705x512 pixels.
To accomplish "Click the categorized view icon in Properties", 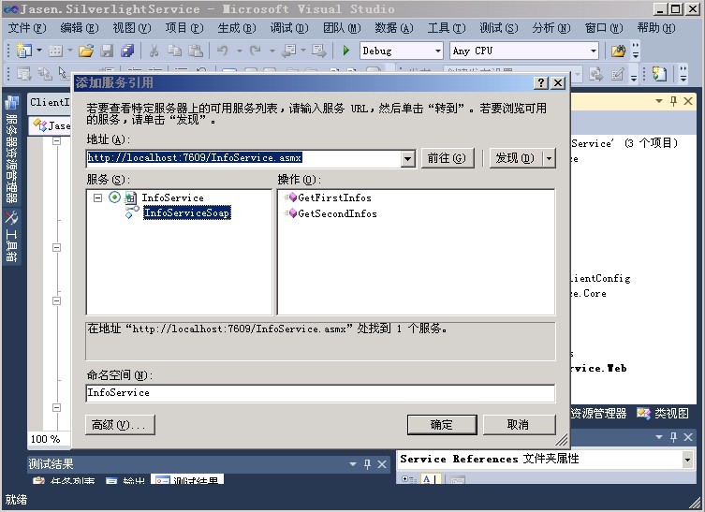I will (x=409, y=479).
